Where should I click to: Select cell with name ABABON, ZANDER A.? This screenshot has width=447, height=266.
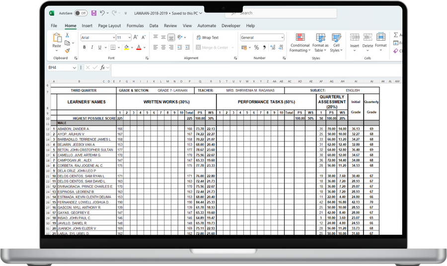tap(86, 129)
